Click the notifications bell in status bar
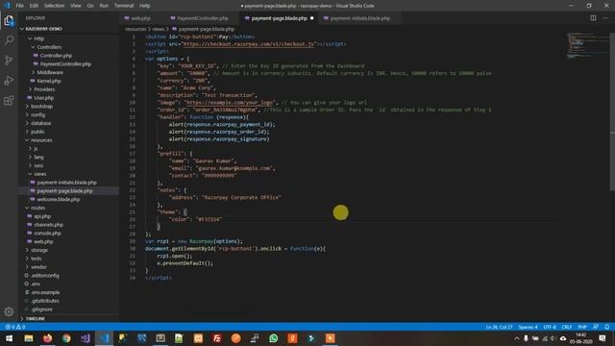Viewport: 615px width, 346px height. click(606, 327)
